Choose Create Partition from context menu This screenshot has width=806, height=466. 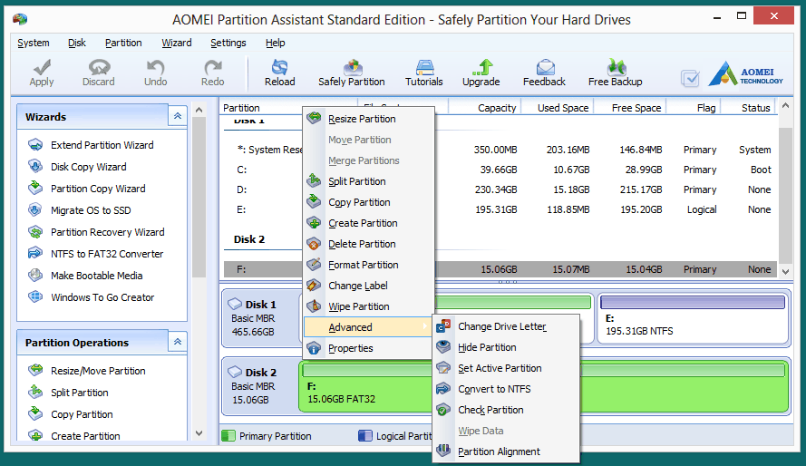click(369, 223)
